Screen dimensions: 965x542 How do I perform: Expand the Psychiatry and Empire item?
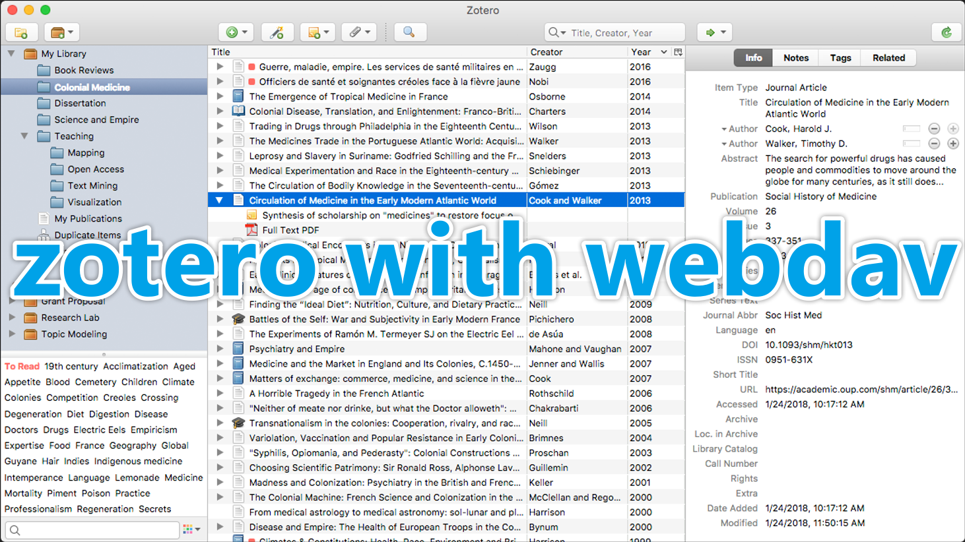(220, 349)
